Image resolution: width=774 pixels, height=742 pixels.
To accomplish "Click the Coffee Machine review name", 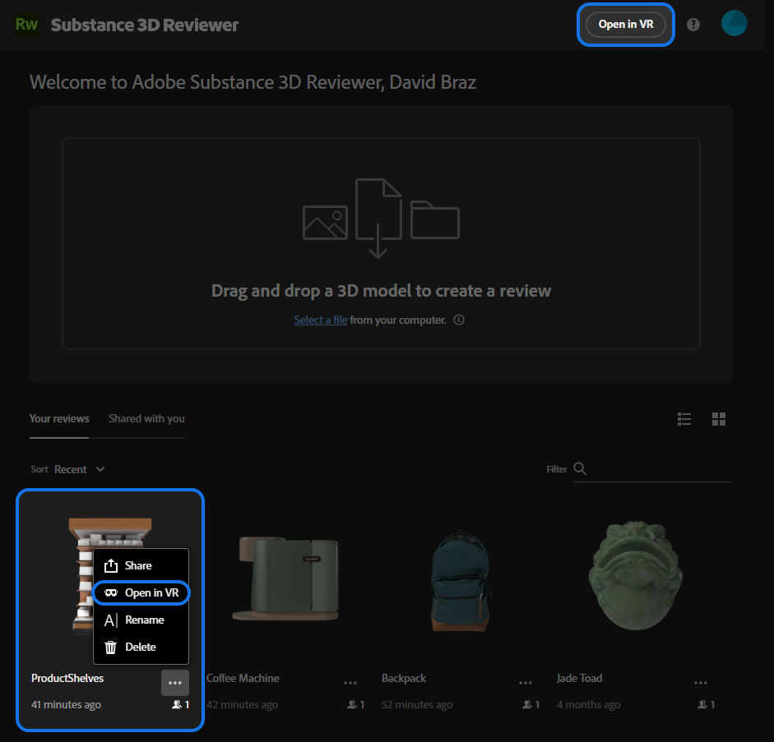I will coord(243,679).
